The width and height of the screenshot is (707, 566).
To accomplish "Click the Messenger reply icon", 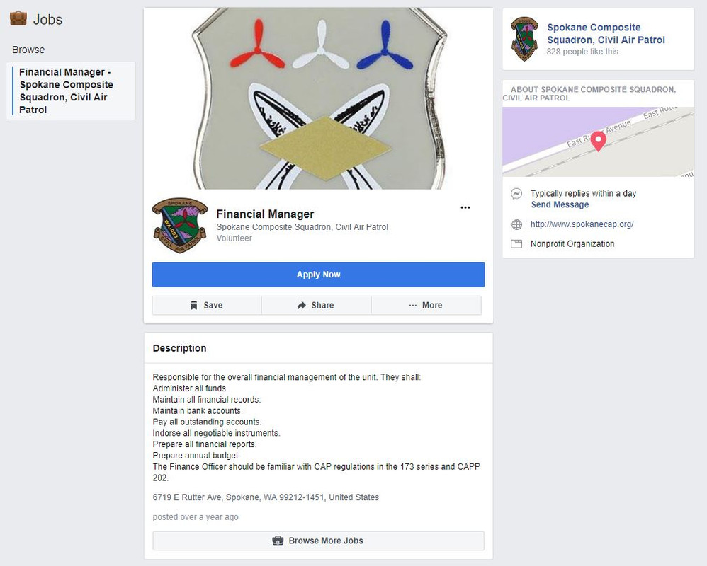I will click(516, 194).
